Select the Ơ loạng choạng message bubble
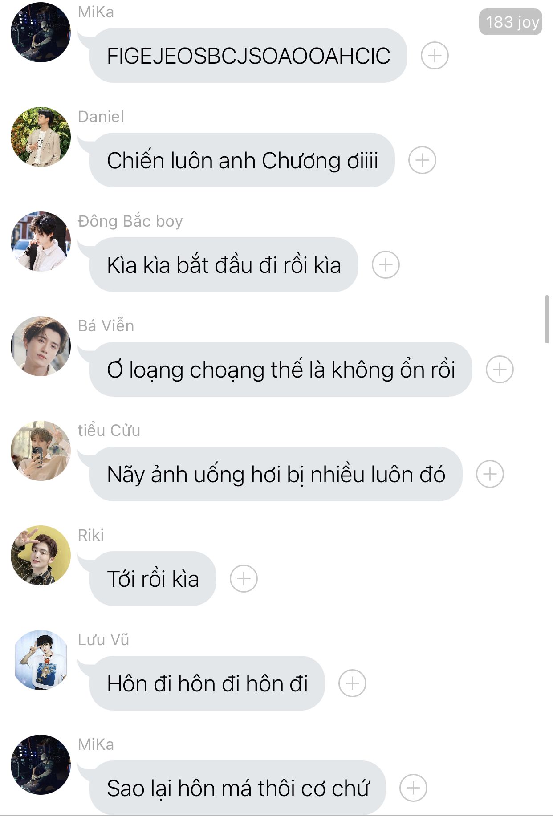Viewport: 553px width, 817px height. click(x=281, y=370)
